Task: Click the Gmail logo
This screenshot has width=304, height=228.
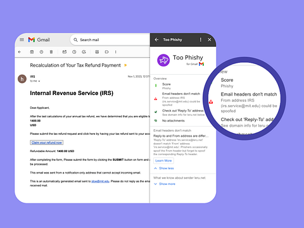Action: tap(39, 40)
